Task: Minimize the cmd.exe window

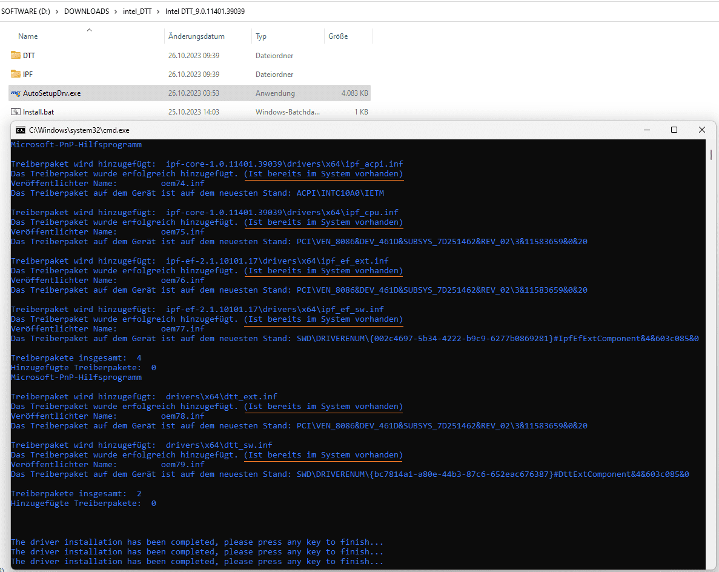Action: (x=646, y=130)
